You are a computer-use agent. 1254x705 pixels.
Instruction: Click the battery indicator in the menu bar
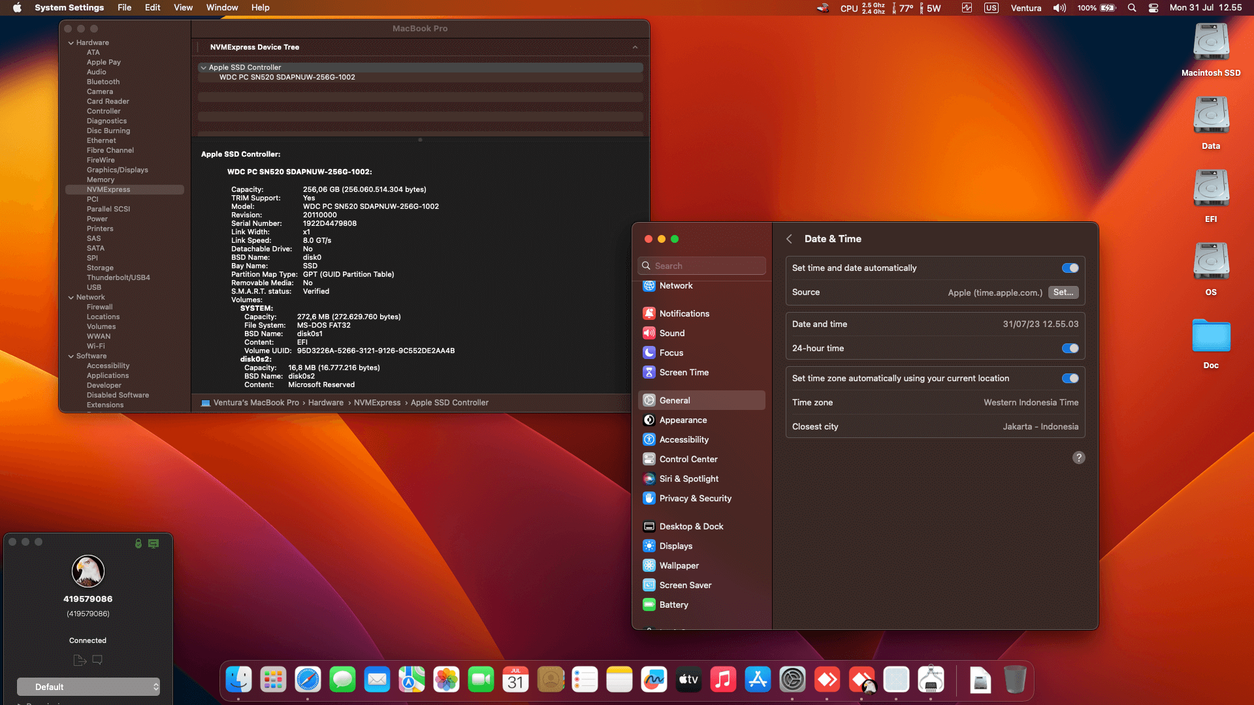coord(1108,8)
